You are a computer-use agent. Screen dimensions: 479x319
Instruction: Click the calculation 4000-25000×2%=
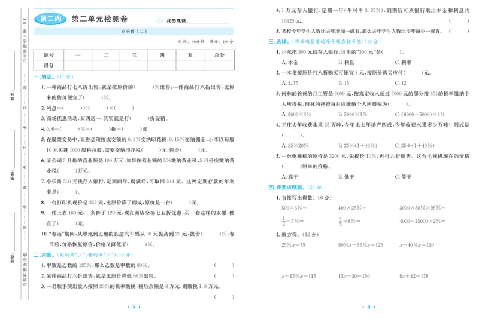click(423, 221)
